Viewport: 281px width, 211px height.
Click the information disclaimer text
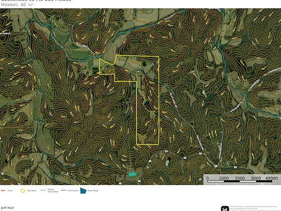point(255,208)
